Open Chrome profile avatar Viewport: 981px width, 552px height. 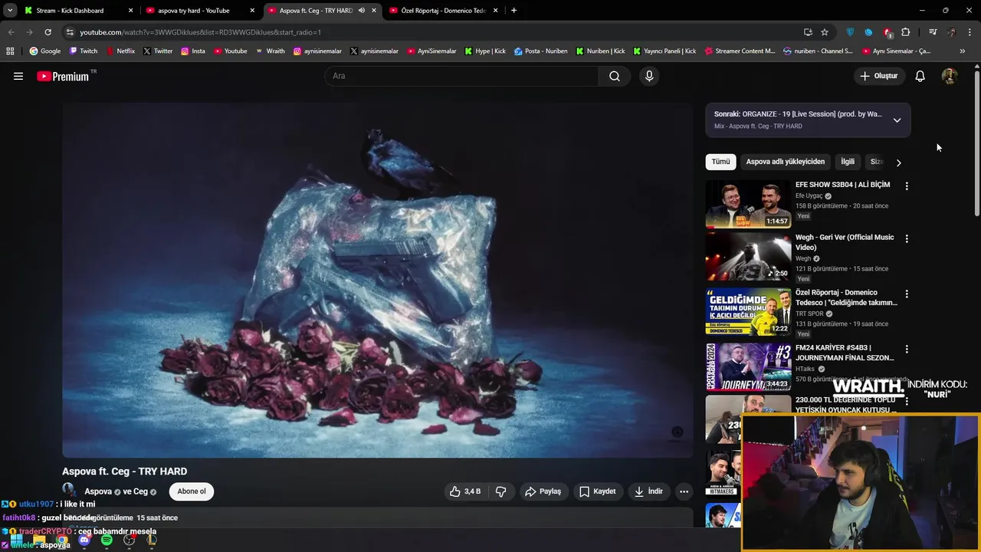pyautogui.click(x=951, y=32)
